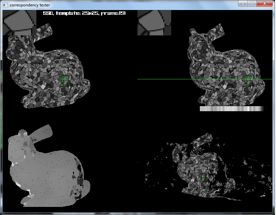Close the correspondency tester window

click(265, 3)
